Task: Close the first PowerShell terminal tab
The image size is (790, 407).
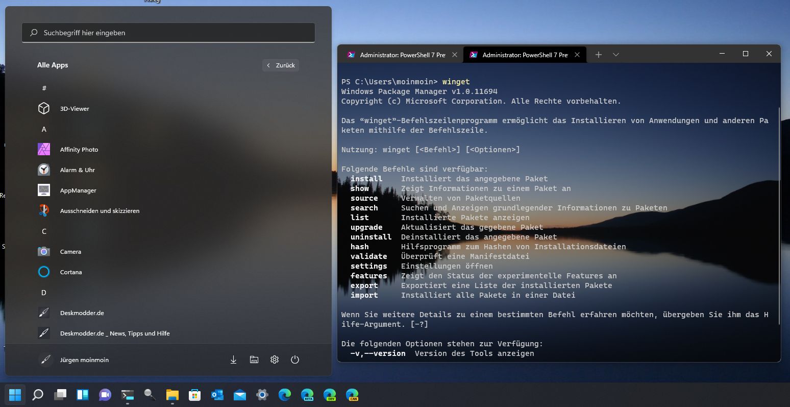Action: (x=455, y=55)
